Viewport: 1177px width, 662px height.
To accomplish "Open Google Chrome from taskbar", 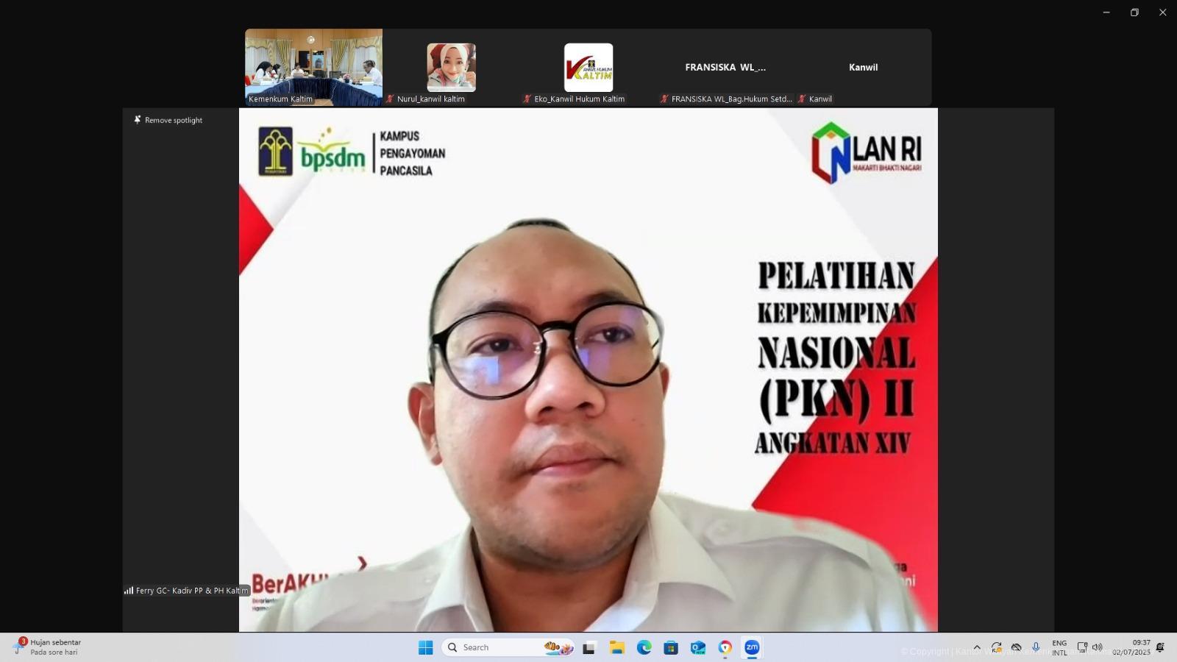I will [725, 647].
